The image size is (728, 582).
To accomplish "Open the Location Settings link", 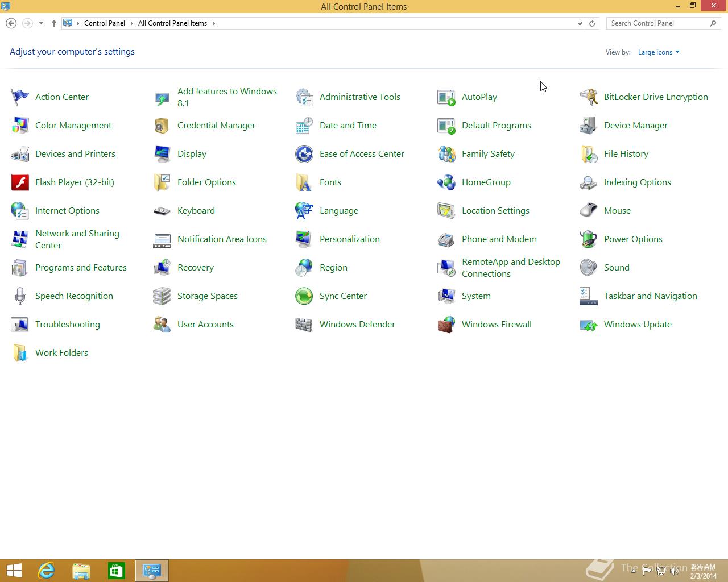I will [x=495, y=211].
